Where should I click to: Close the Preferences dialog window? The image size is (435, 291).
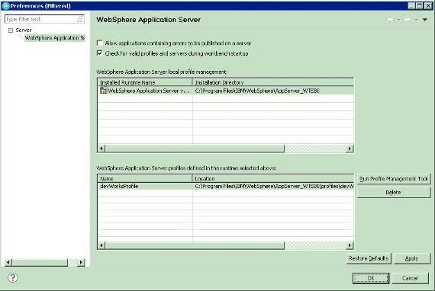428,5
